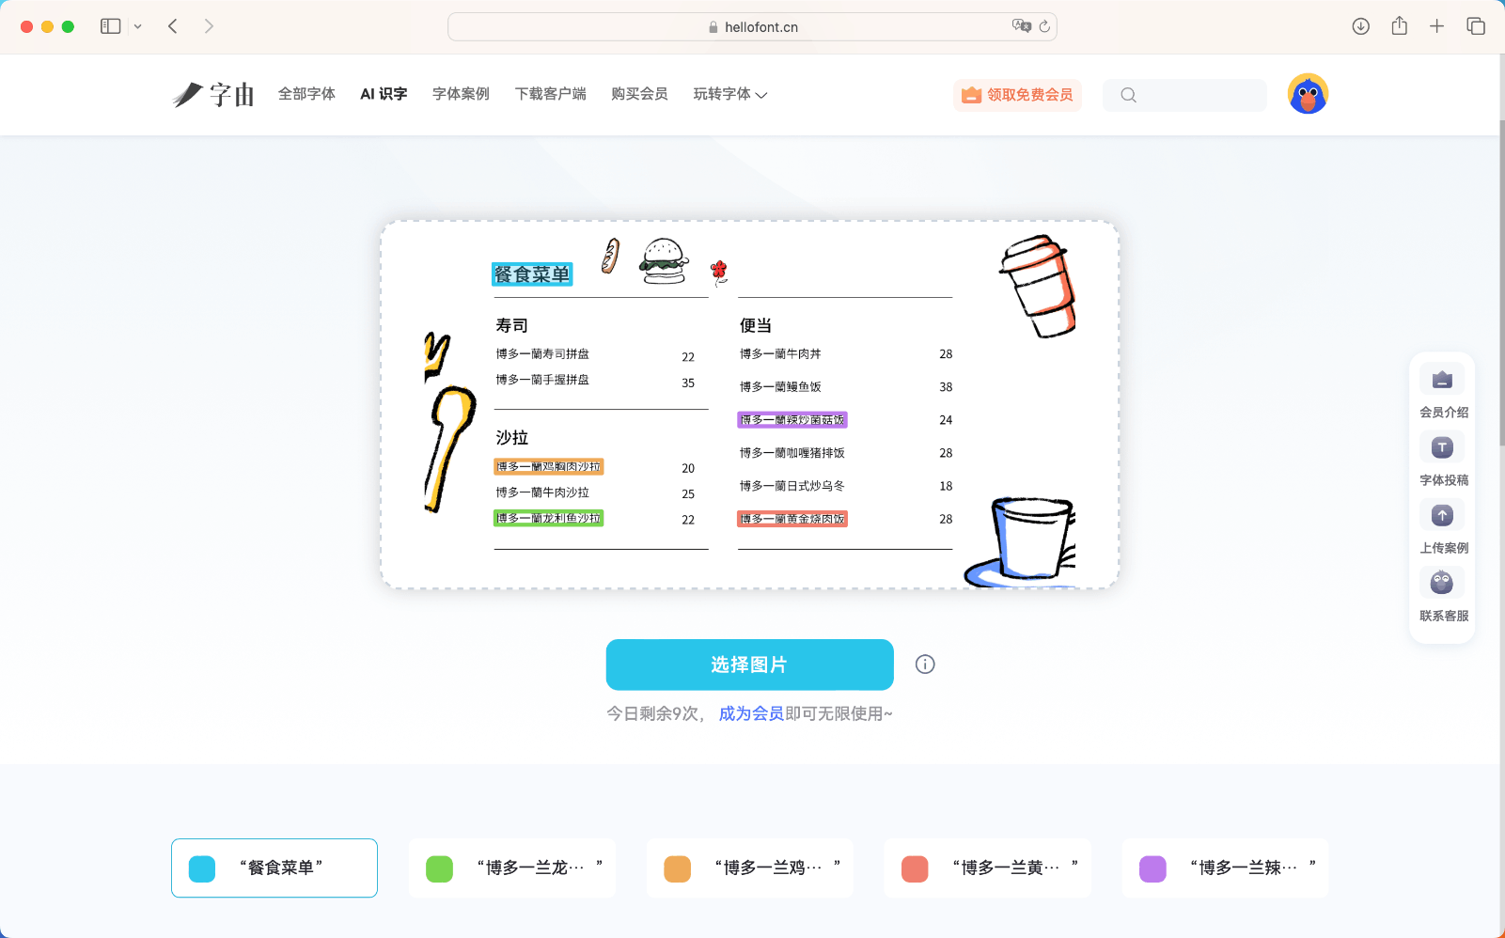Switch to the 全部字体 menu item
This screenshot has height=938, width=1505.
click(306, 94)
